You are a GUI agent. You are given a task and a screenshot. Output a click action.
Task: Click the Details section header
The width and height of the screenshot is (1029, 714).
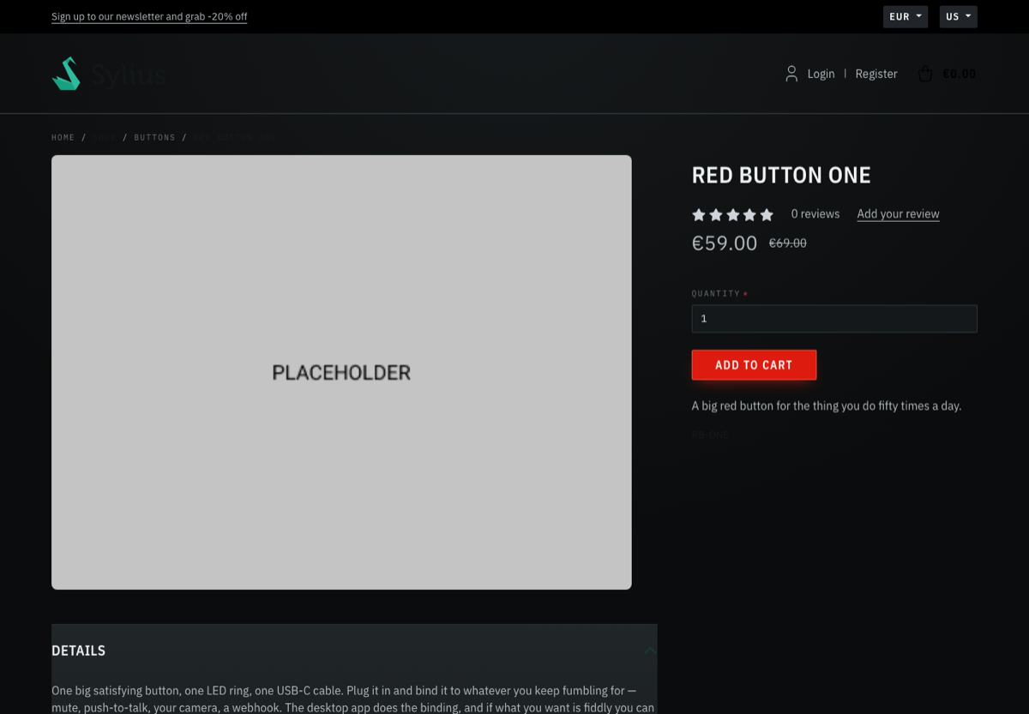354,651
